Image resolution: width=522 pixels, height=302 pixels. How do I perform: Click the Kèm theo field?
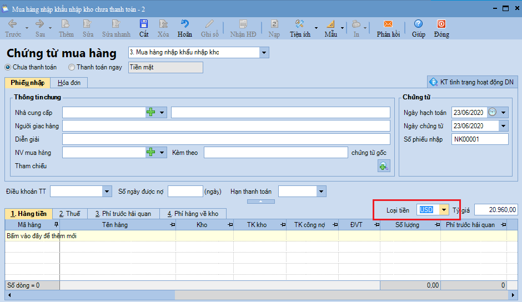pyautogui.click(x=276, y=152)
